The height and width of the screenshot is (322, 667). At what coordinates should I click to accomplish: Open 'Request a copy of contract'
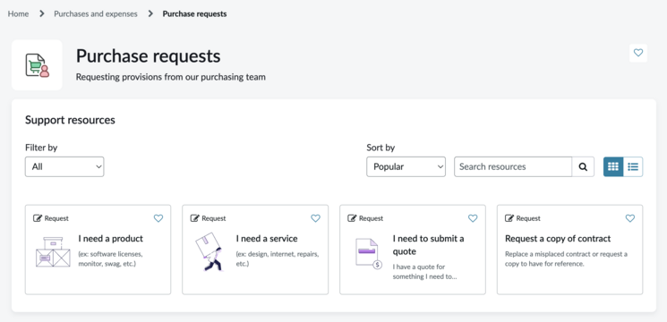click(558, 238)
